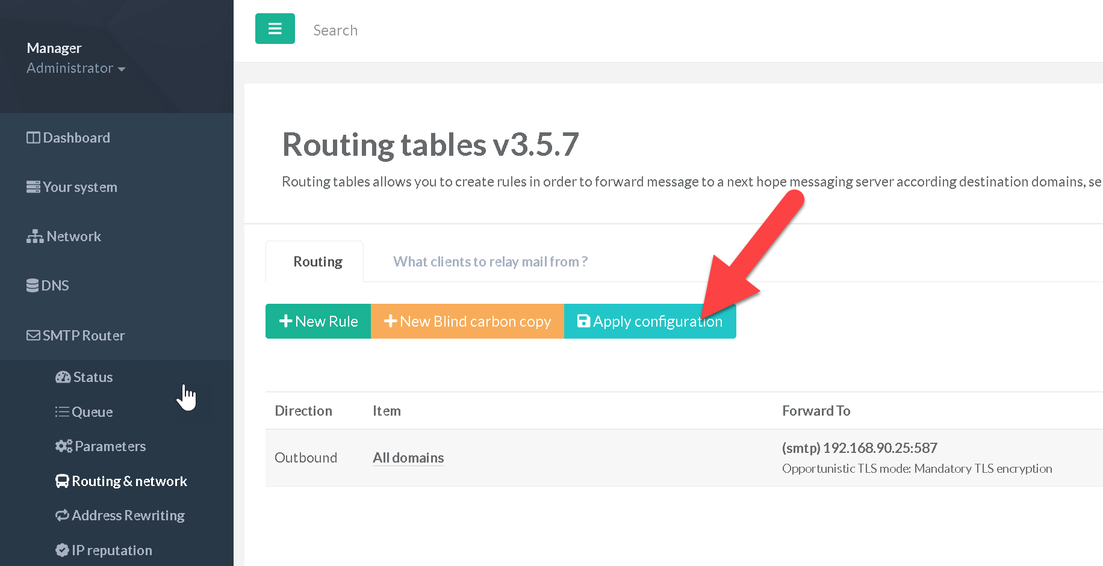The width and height of the screenshot is (1103, 566).
Task: Expand the Network sidebar section
Action: (x=73, y=236)
